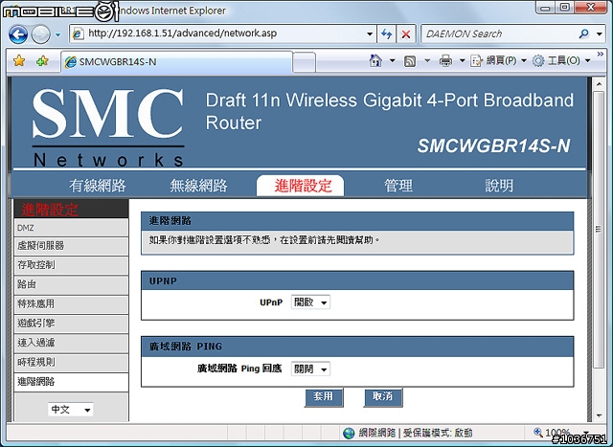Click the browser Forward arrow button
The width and height of the screenshot is (613, 447).
pyautogui.click(x=40, y=34)
